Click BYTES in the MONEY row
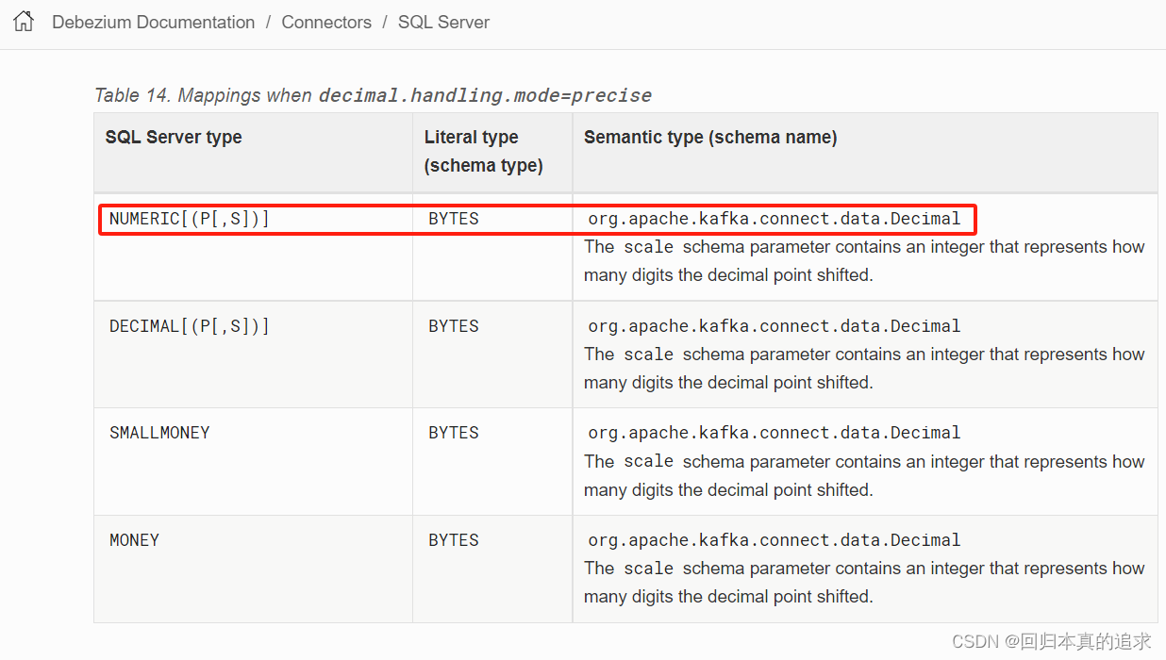This screenshot has height=660, width=1166. (x=454, y=540)
